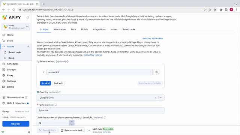
Task: Bookmark this page with the star icon
Action: pos(215,10)
